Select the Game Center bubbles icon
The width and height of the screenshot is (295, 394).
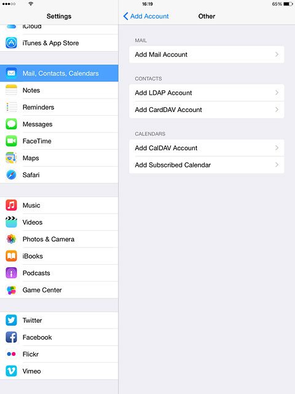click(11, 290)
